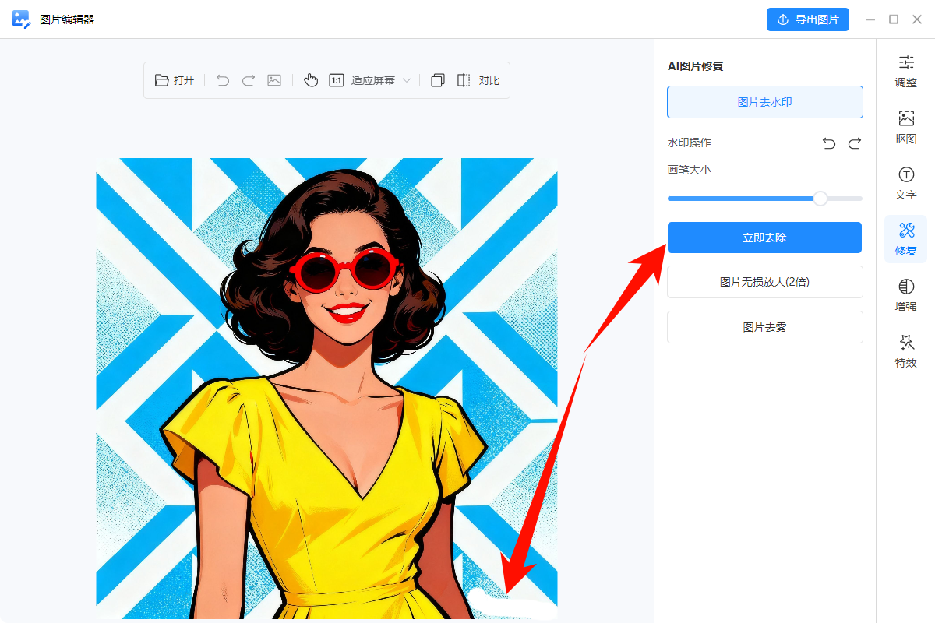This screenshot has height=623, width=935.
Task: Set zoom to 1:1 actual size
Action: click(x=337, y=80)
